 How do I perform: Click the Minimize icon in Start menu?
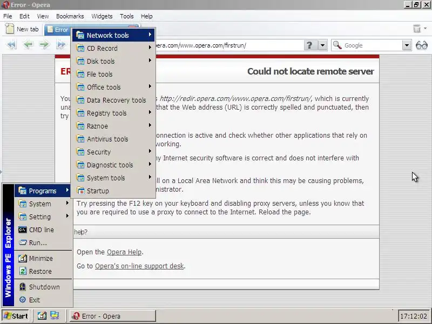[x=22, y=258]
